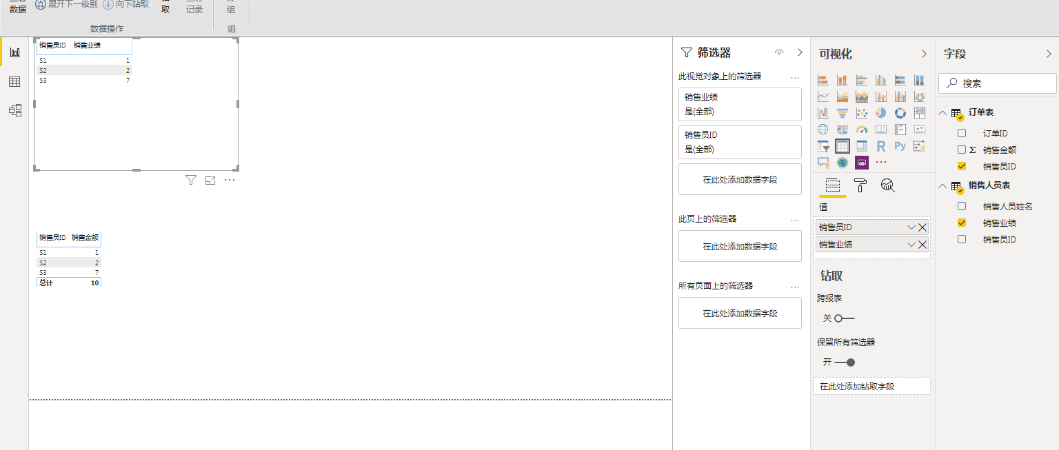The height and width of the screenshot is (450, 1059).
Task: Select the KPI visual
Action: pos(919,129)
